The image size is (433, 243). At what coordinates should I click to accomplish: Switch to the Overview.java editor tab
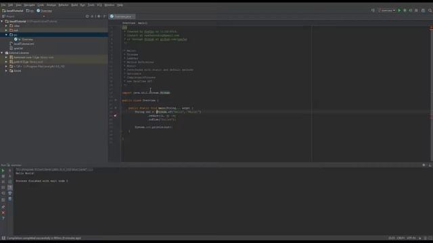(122, 16)
